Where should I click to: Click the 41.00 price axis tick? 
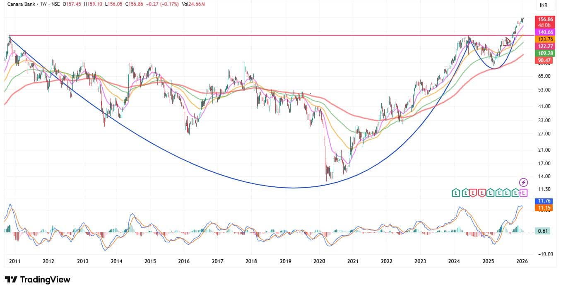544,106
